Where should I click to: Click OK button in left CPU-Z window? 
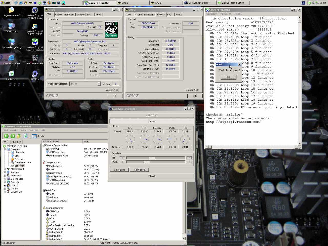(115, 96)
